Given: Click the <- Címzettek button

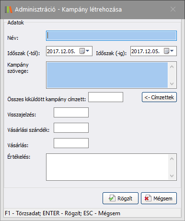Looking at the screenshot, I should 159,97.
